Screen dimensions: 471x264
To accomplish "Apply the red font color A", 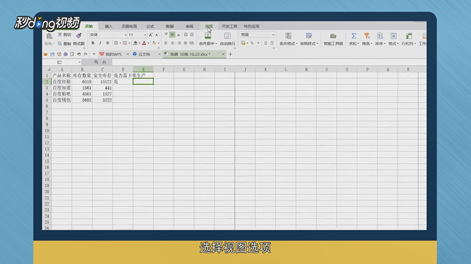I will [144, 43].
